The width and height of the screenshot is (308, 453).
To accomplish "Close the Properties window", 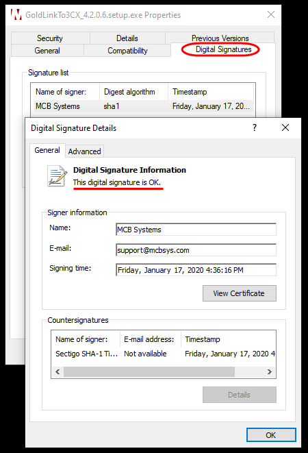I will pyautogui.click(x=271, y=14).
